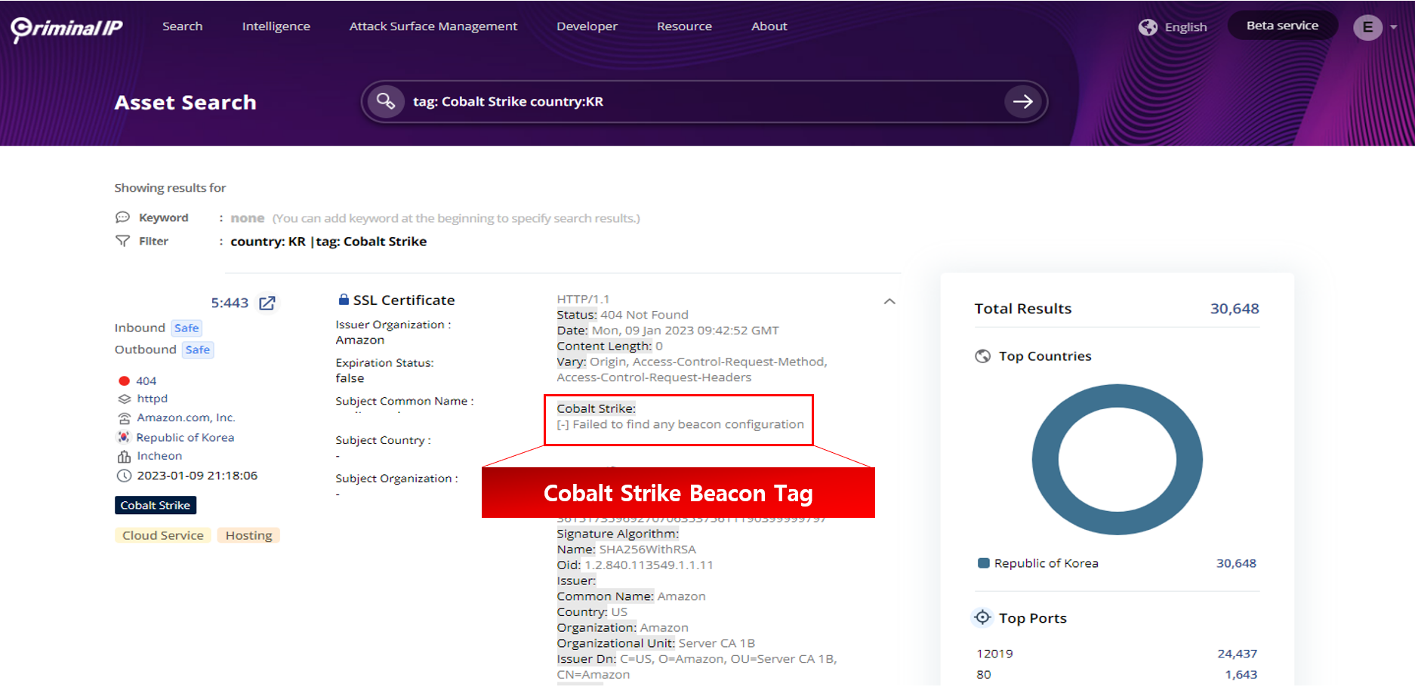Click the globe language icon

click(1148, 27)
